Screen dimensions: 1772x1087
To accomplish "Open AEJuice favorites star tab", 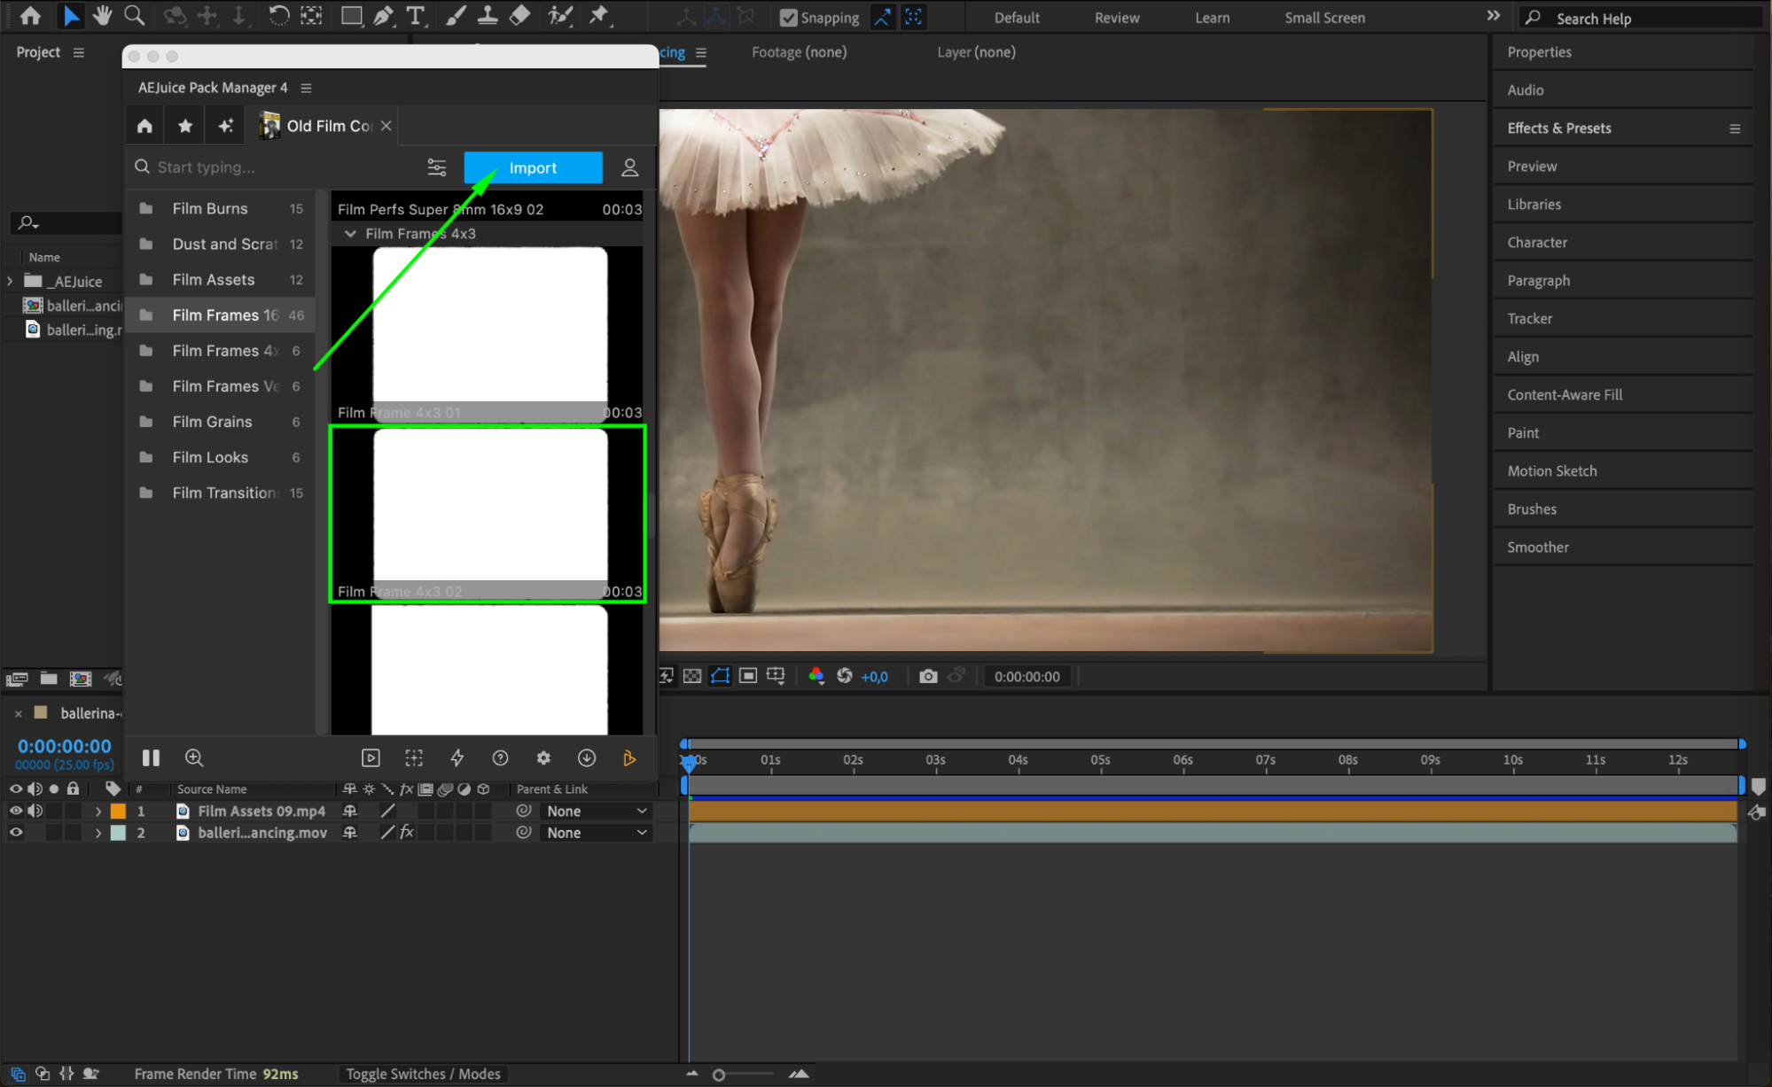I will tap(184, 126).
